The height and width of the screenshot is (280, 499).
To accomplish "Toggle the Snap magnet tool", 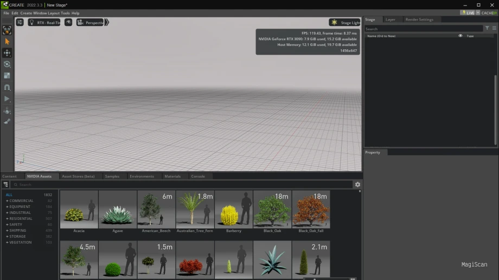I will (x=7, y=87).
